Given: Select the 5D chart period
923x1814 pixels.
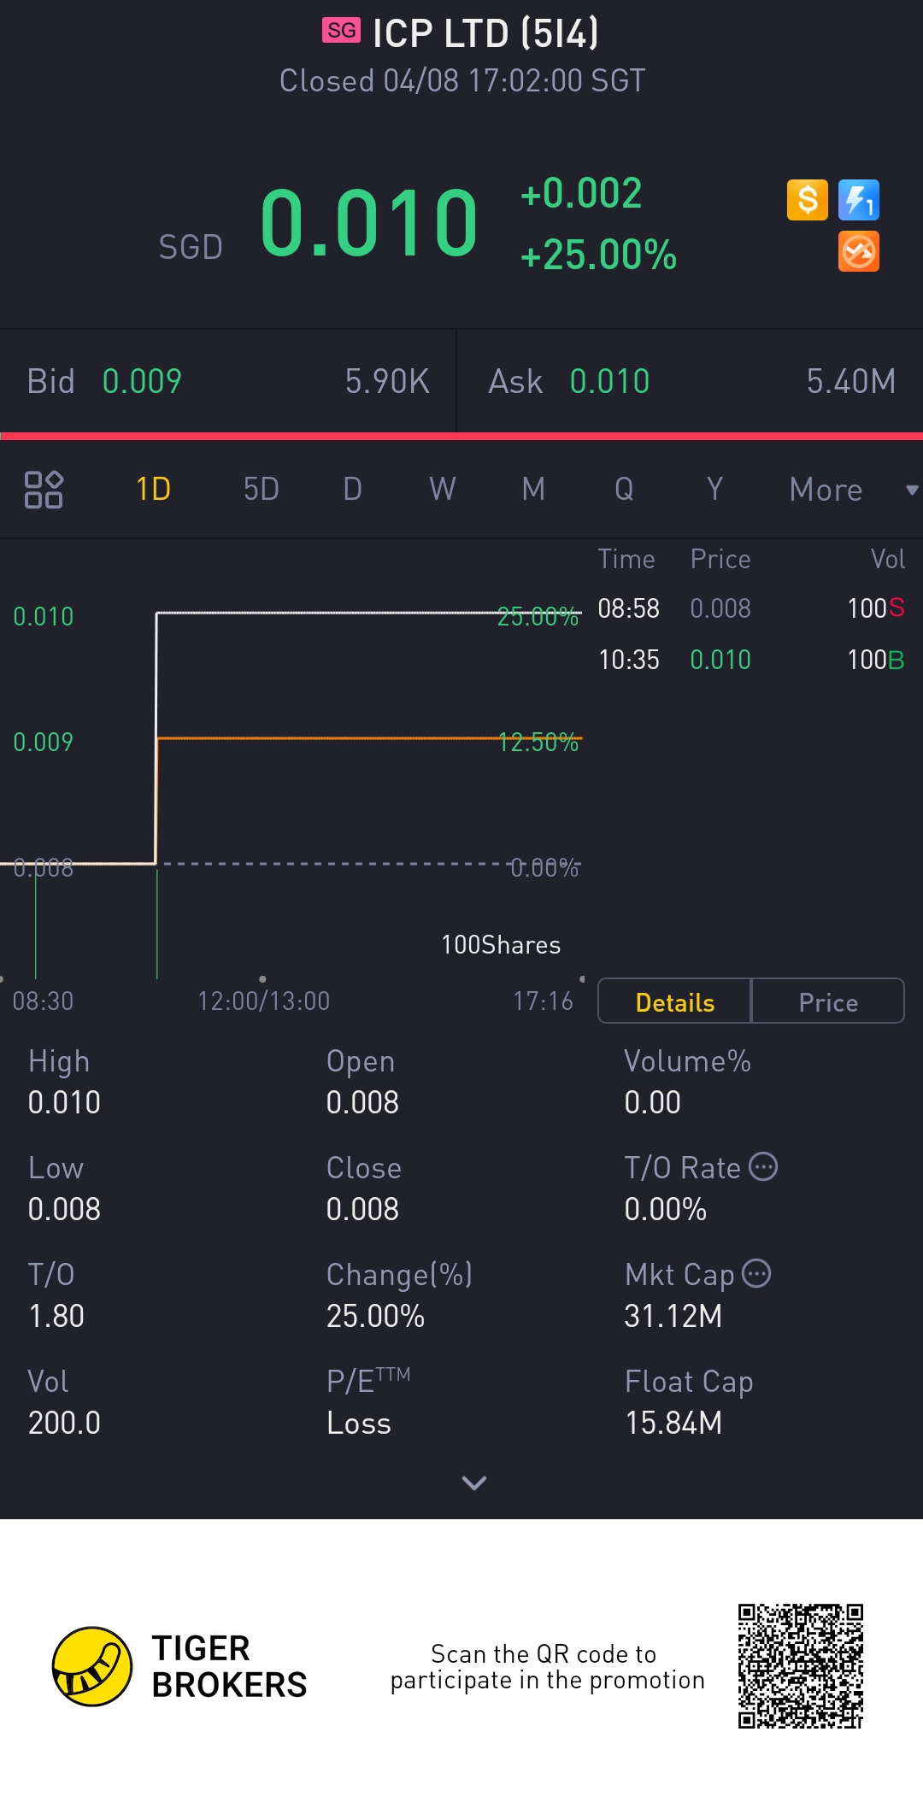Looking at the screenshot, I should coord(261,490).
